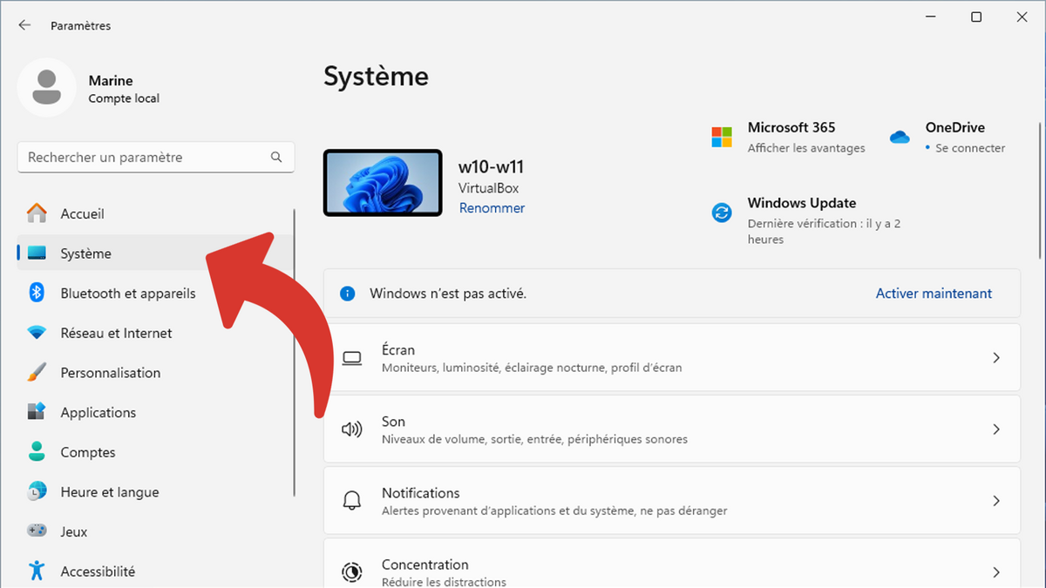Click 'Dernière vérification : il y a 2 heures'
The image size is (1046, 588).
click(824, 232)
